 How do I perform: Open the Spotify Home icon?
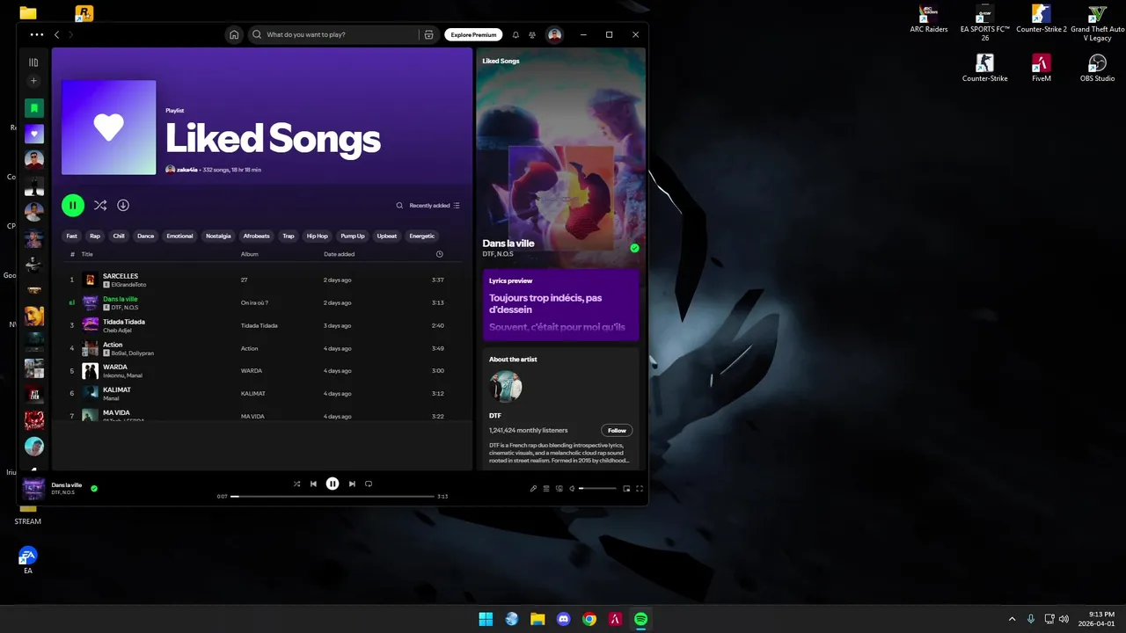pos(234,35)
